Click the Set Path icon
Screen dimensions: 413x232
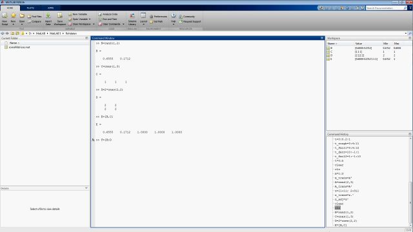point(152,21)
